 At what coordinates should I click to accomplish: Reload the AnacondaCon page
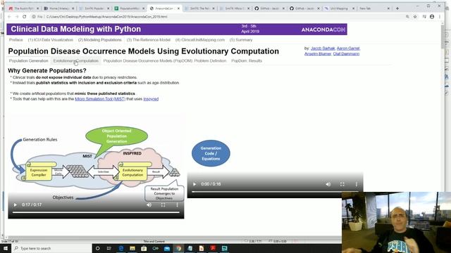click(25, 17)
